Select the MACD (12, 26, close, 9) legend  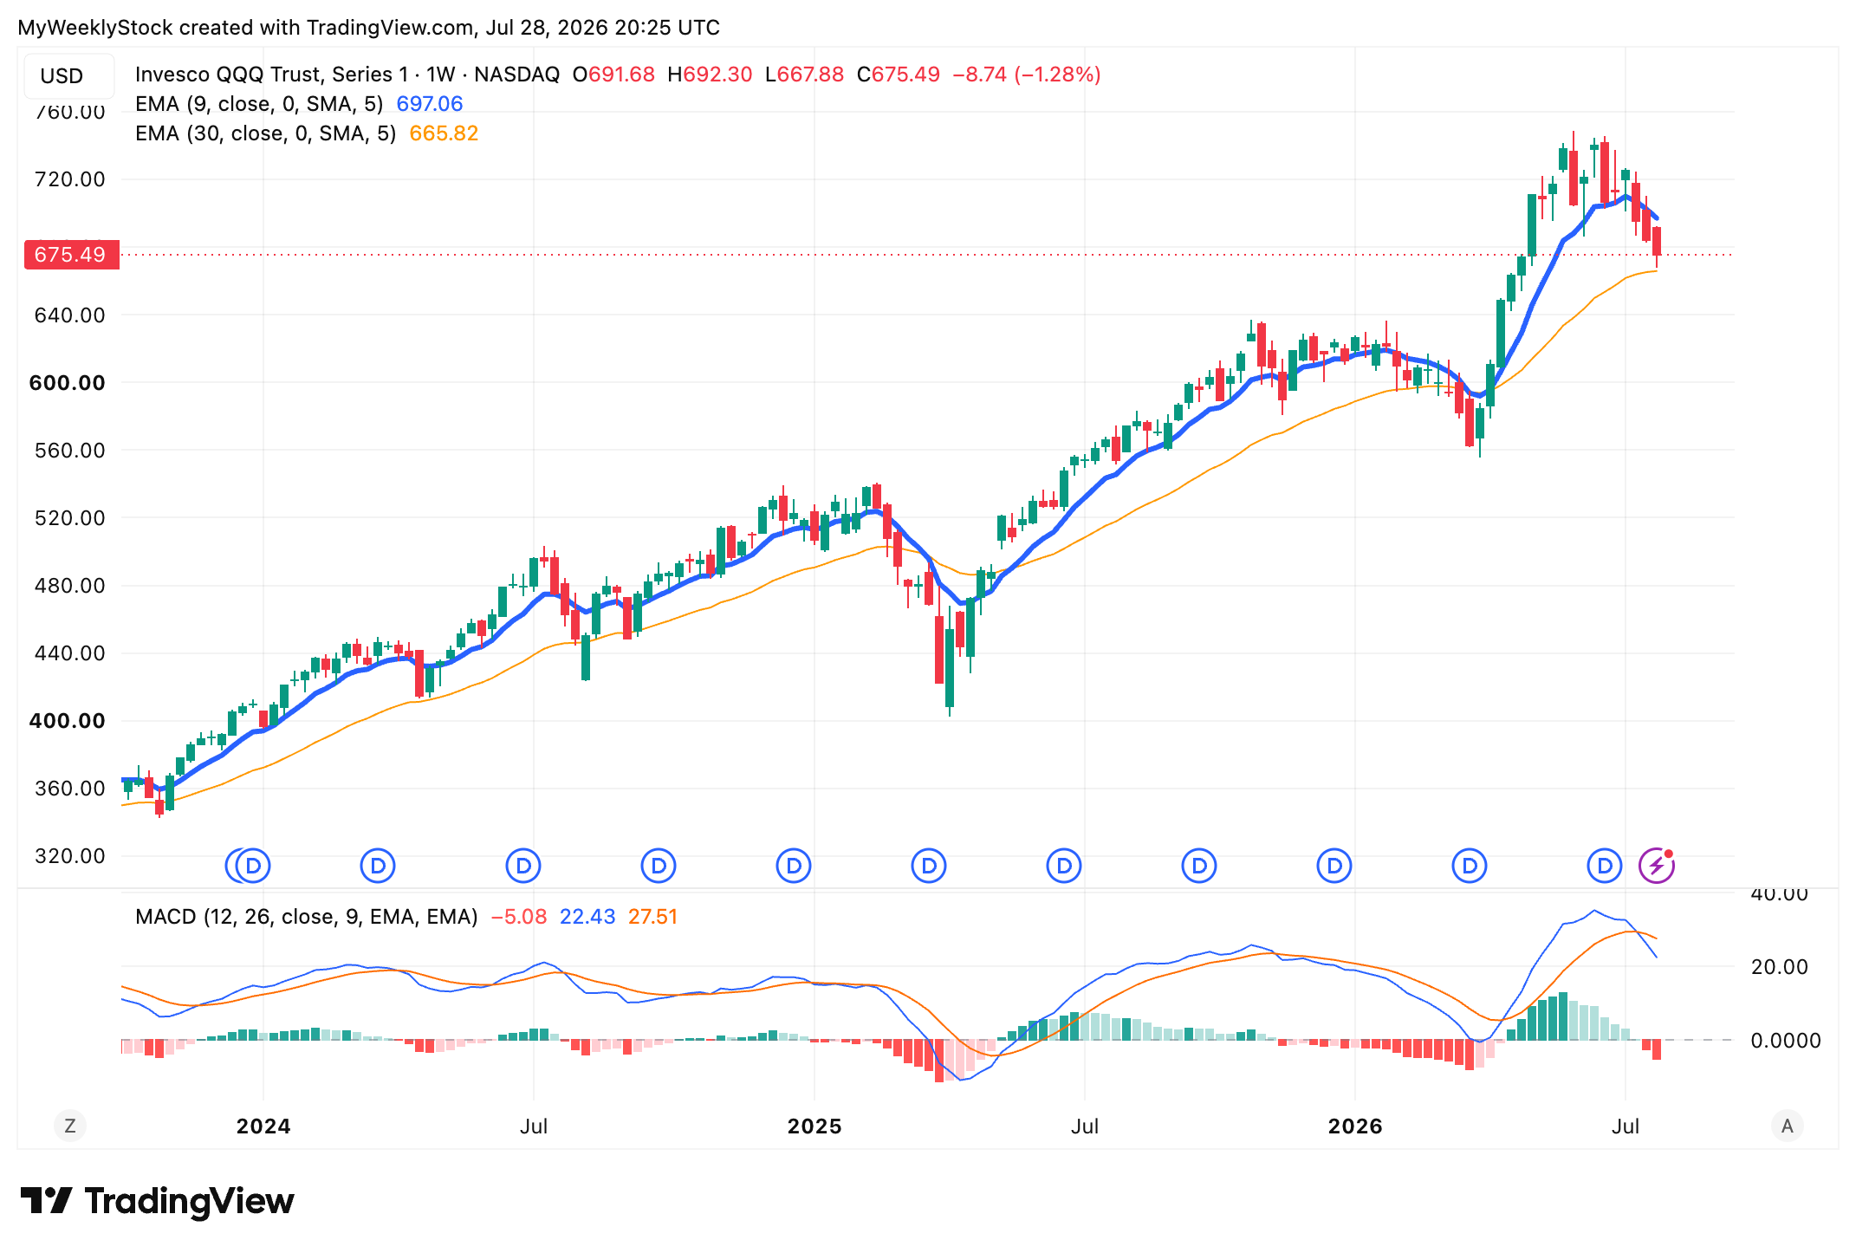coord(307,917)
